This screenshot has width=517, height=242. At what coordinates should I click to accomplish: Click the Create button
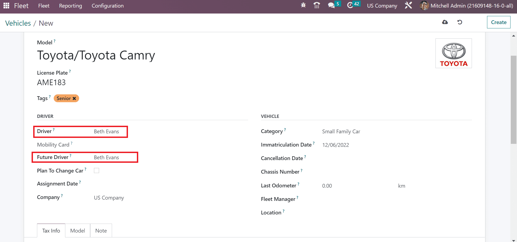[499, 22]
